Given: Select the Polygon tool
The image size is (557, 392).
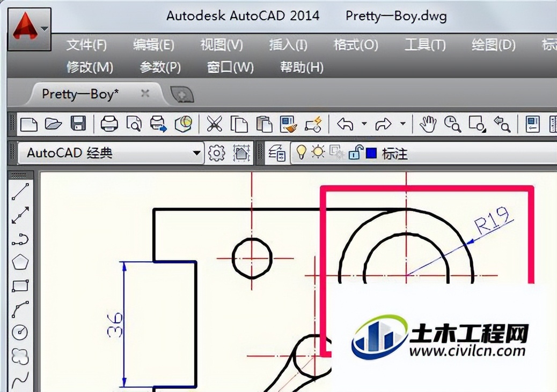Looking at the screenshot, I should tap(20, 262).
